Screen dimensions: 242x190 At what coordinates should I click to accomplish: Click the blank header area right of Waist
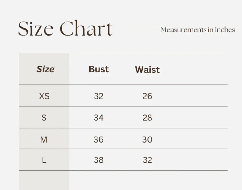[x=196, y=69]
